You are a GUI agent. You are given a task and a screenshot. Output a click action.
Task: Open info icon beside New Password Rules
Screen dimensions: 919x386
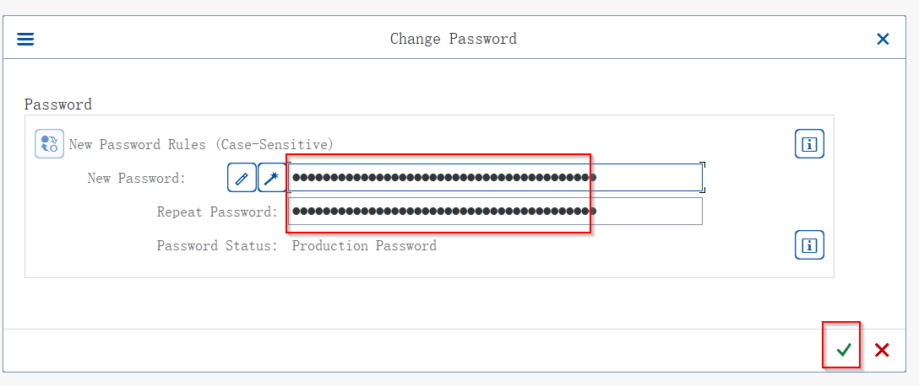click(809, 144)
